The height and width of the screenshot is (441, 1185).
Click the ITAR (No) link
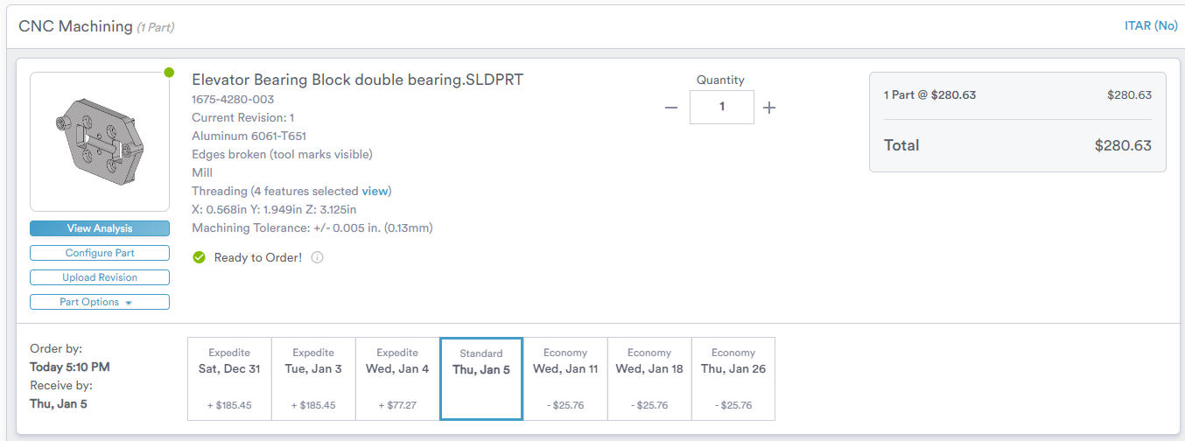pos(1151,26)
